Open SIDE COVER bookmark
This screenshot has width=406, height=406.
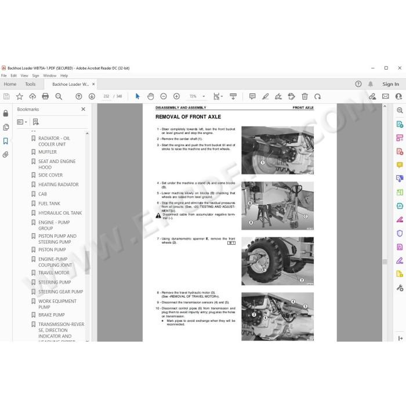point(50,175)
